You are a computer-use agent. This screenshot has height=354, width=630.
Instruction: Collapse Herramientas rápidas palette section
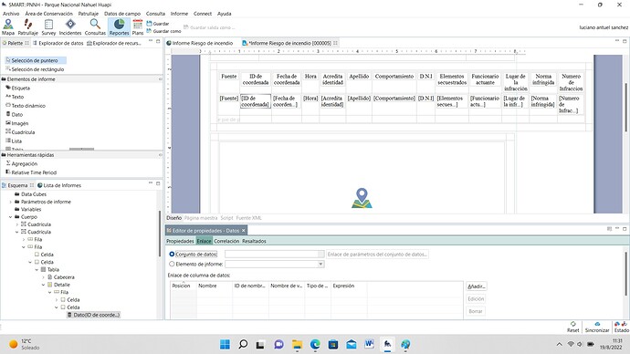[x=161, y=155]
